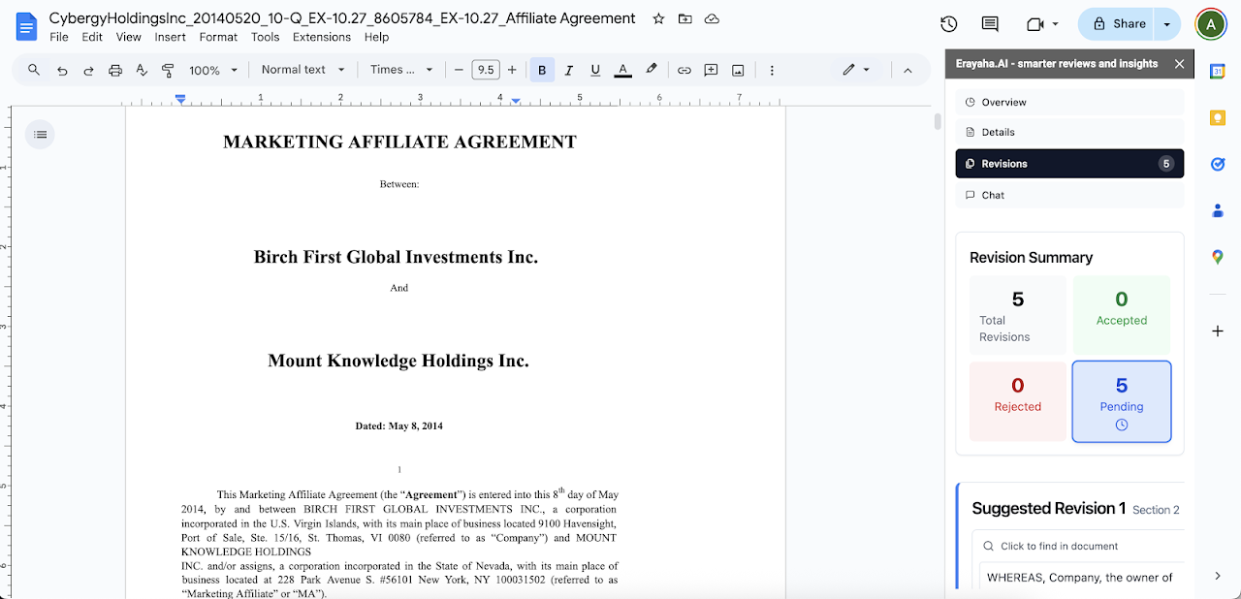The height and width of the screenshot is (599, 1241).
Task: Undo the last action
Action: pos(62,70)
